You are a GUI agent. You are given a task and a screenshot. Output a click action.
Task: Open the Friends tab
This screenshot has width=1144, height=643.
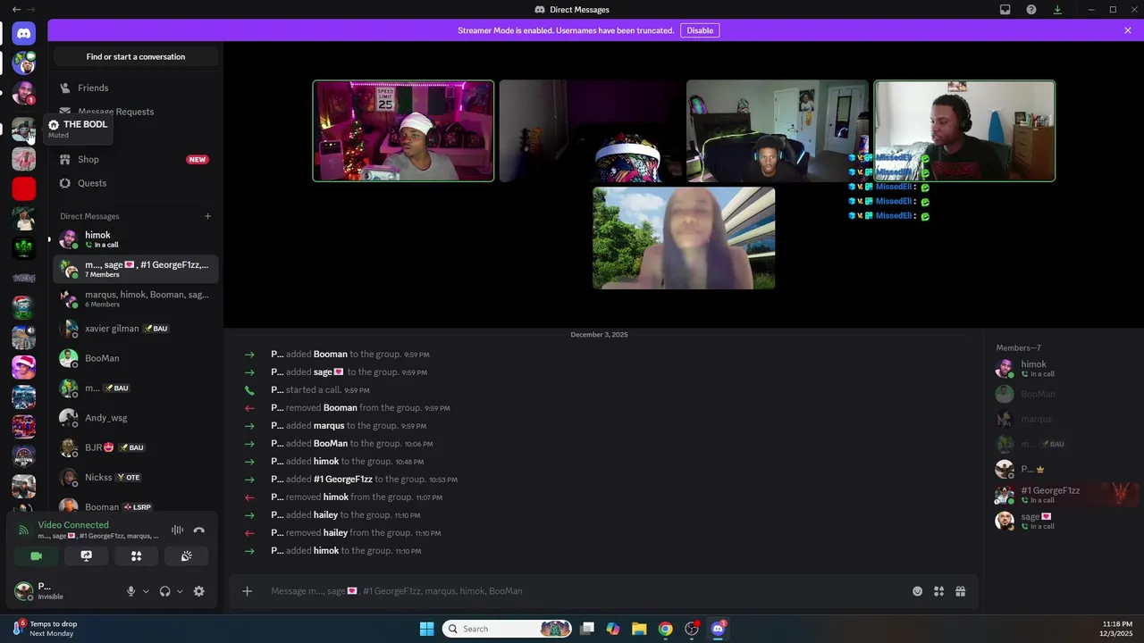pos(136,88)
